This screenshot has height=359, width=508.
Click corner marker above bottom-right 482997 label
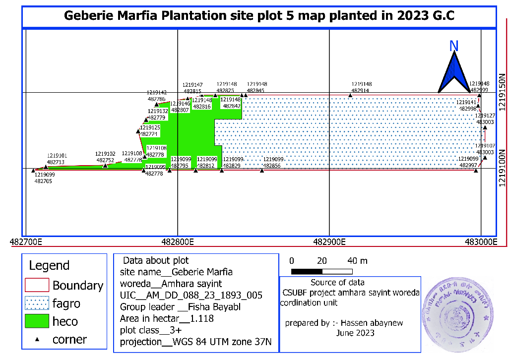(x=476, y=171)
